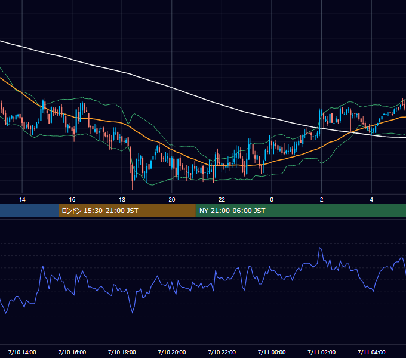This screenshot has height=358, width=406.
Task: Click the hour label 4 on price chart axis
Action: [x=371, y=200]
